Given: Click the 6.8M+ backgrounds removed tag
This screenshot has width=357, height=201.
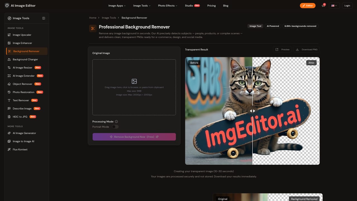Looking at the screenshot, I should pyautogui.click(x=300, y=26).
